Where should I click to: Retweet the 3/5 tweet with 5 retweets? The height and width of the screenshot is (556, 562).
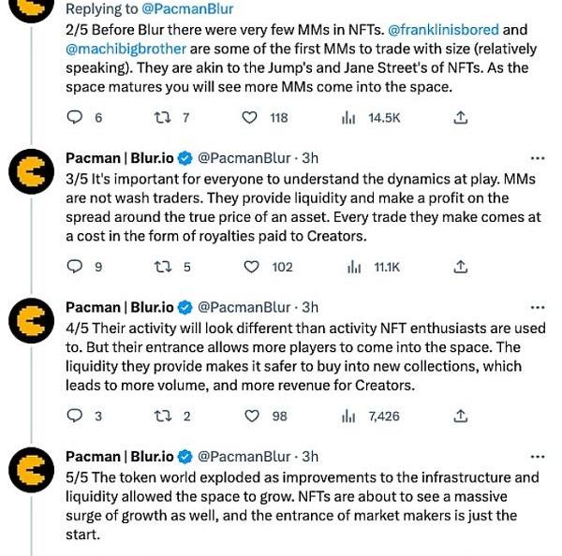pos(162,267)
